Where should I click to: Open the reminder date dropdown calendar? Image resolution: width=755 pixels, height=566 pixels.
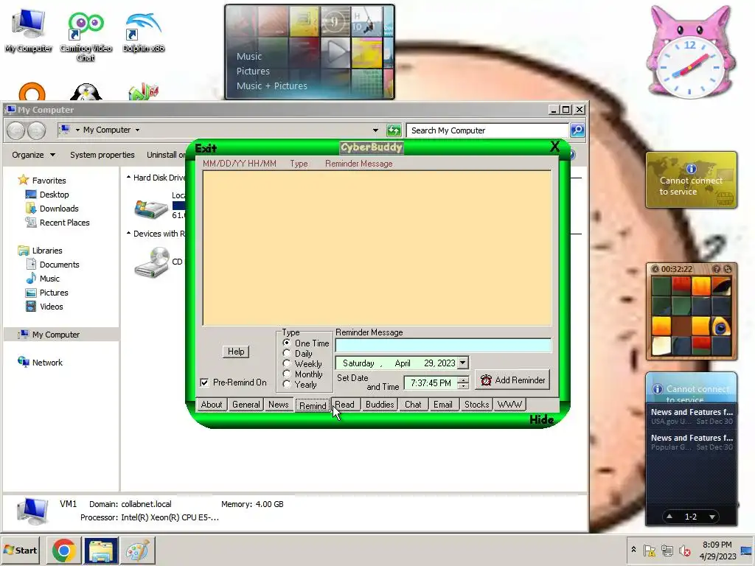pyautogui.click(x=463, y=363)
